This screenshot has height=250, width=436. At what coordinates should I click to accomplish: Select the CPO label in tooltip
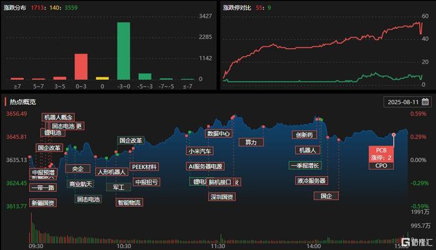[x=381, y=165]
